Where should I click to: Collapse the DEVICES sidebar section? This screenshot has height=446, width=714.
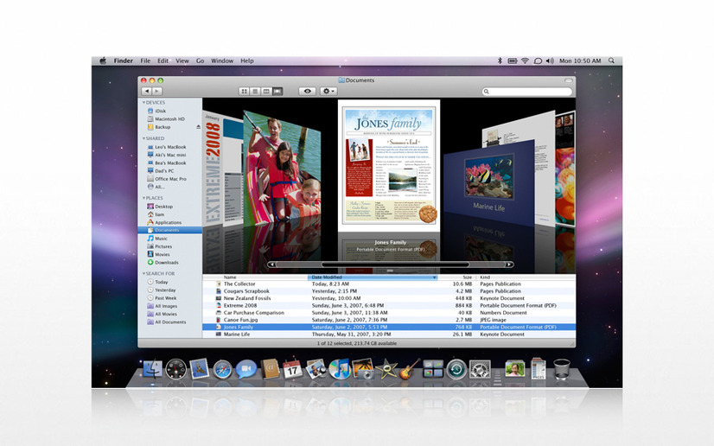click(143, 103)
